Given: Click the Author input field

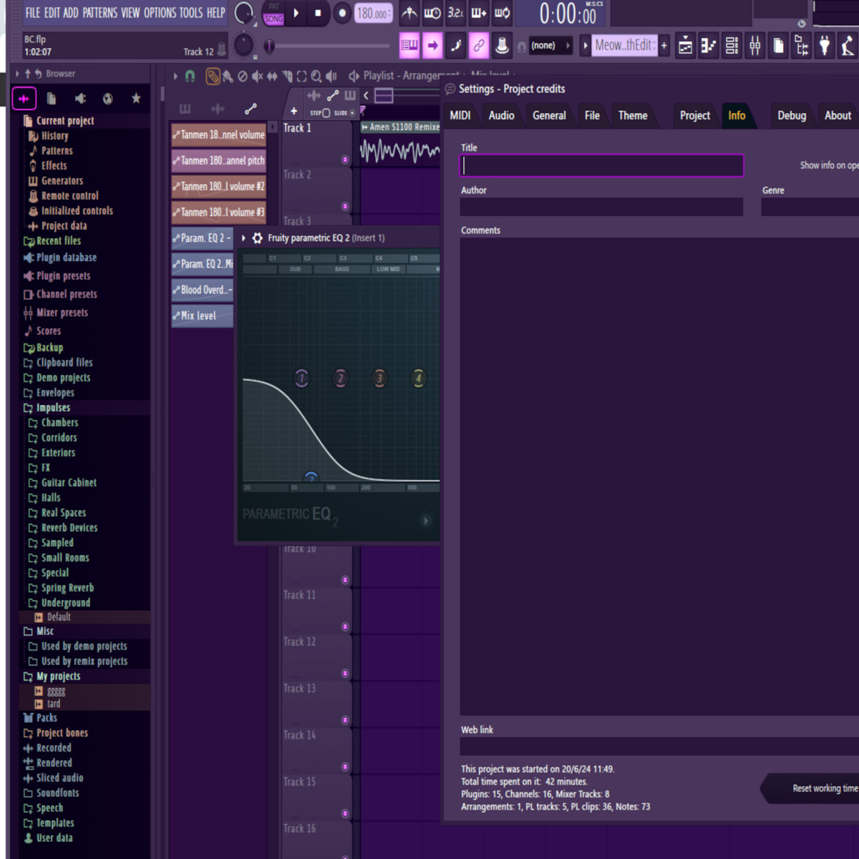Looking at the screenshot, I should pyautogui.click(x=601, y=207).
